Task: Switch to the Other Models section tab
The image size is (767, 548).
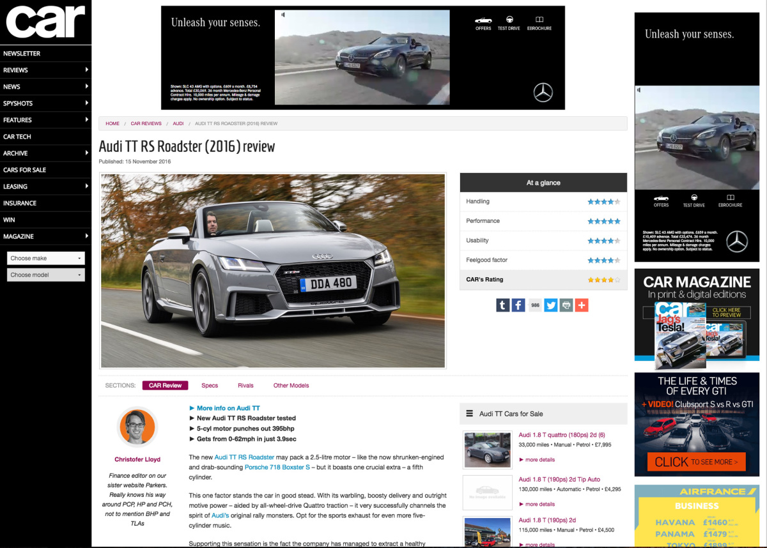Action: [291, 385]
